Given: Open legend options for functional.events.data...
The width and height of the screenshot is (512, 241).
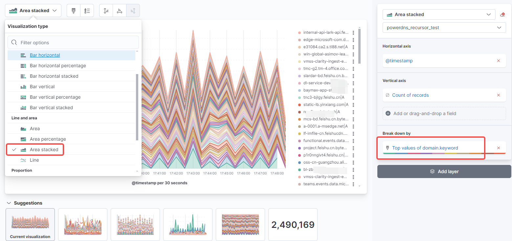Looking at the screenshot, I should pos(353,141).
